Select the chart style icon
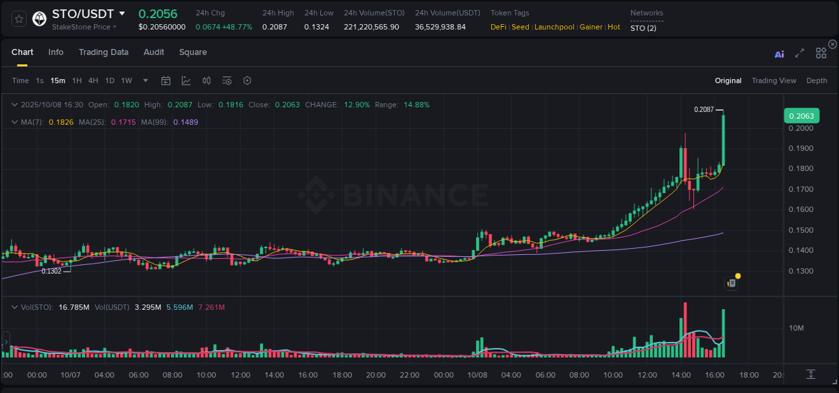This screenshot has height=393, width=839. 186,80
